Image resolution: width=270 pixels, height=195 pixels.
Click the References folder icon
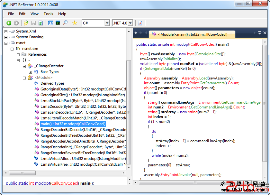[x=24, y=54]
